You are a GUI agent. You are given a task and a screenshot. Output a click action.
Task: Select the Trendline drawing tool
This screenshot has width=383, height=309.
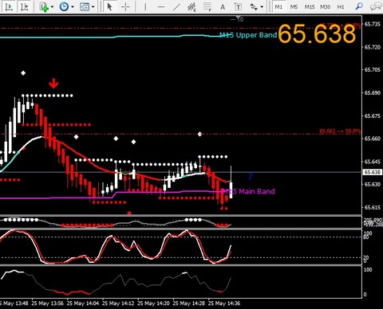pos(176,6)
